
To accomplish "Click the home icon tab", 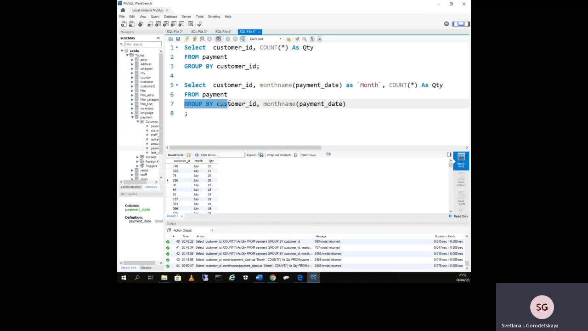I will coord(123,10).
